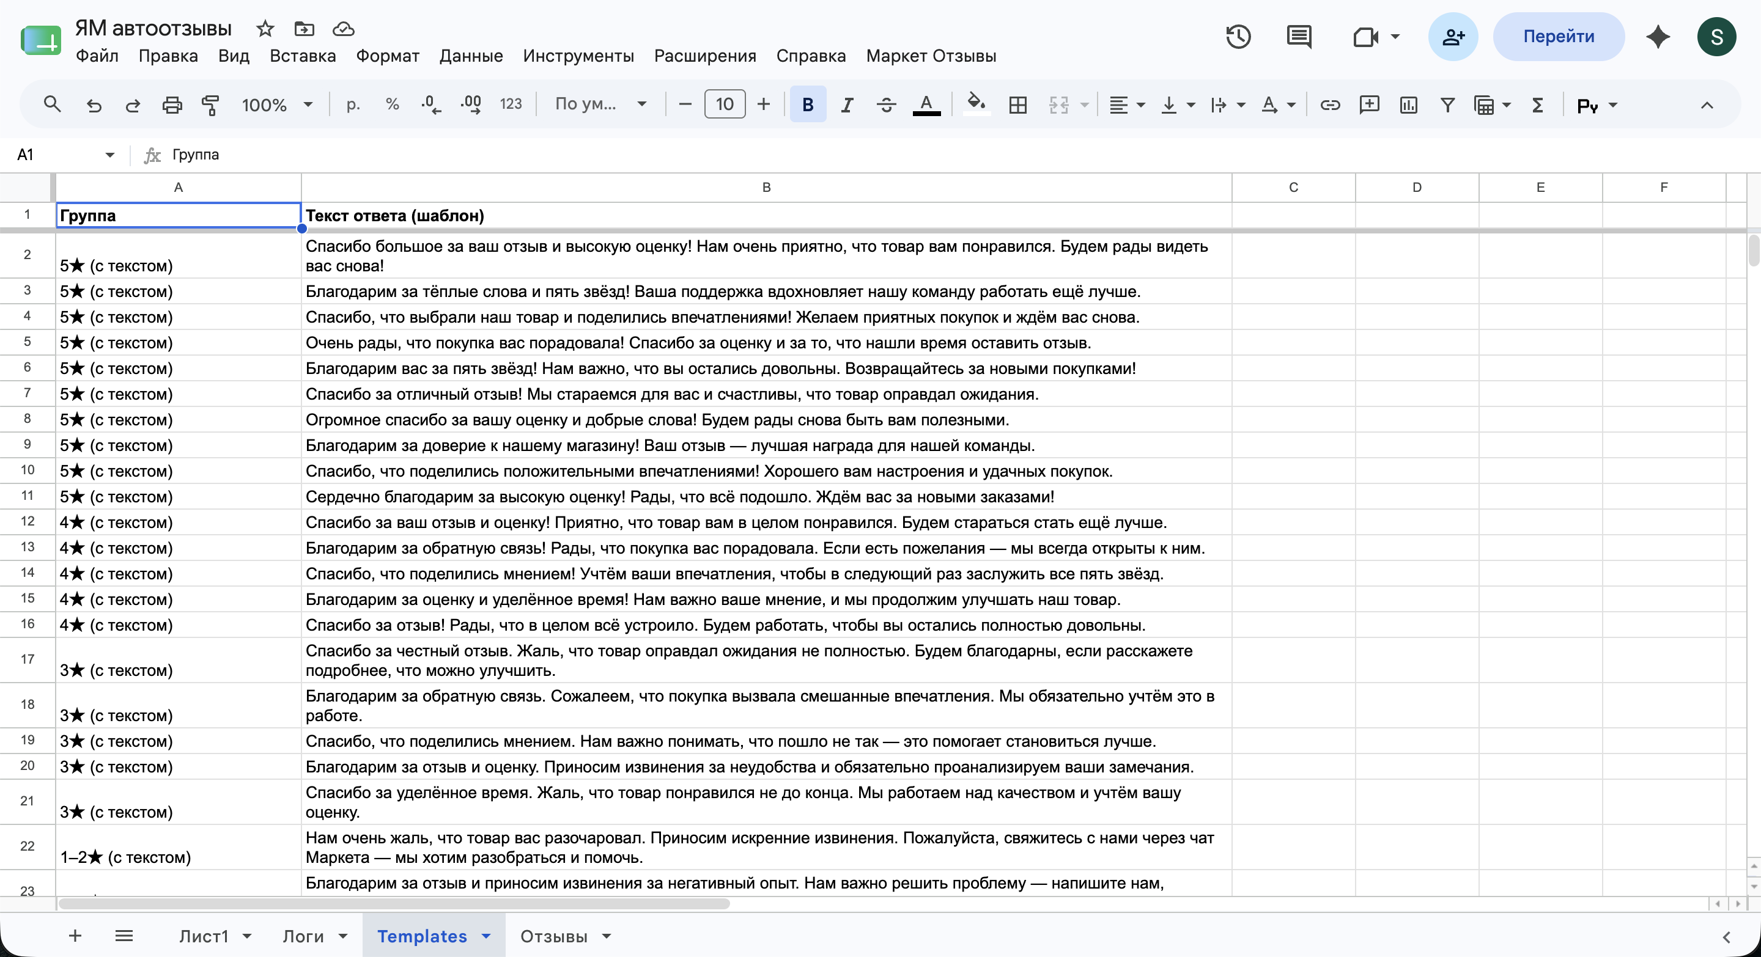Switch to the Отзывы sheet tab

pos(553,936)
